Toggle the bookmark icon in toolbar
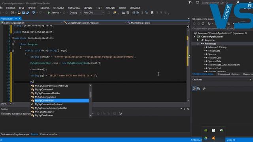 coord(152,13)
